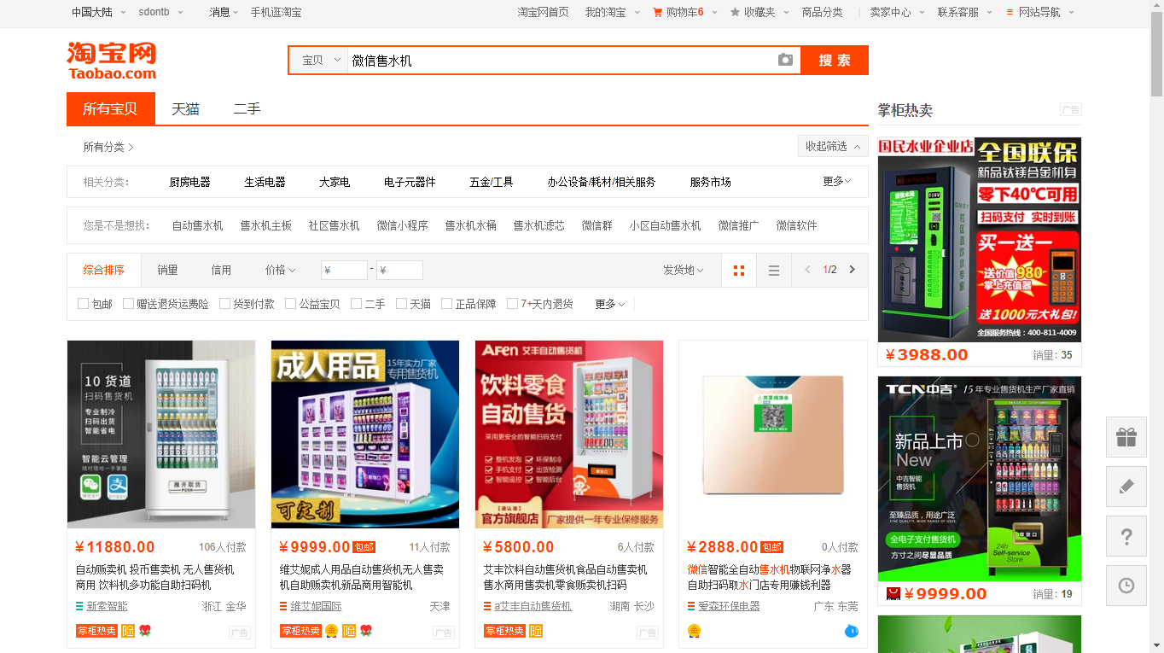The width and height of the screenshot is (1164, 653).
Task: Open the 卖家中心 dropdown
Action: 896,12
